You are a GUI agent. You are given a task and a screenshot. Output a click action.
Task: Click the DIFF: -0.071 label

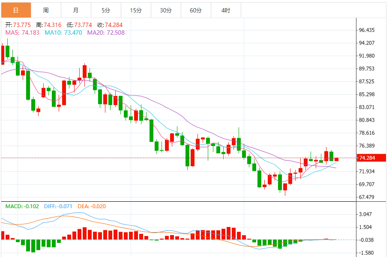[58, 206]
